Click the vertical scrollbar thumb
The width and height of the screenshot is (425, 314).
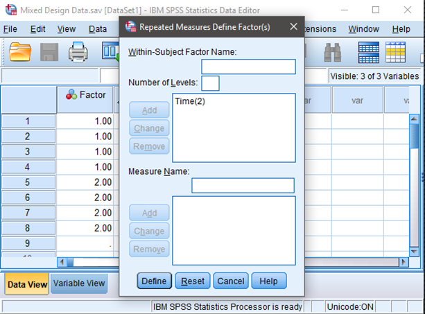414,137
